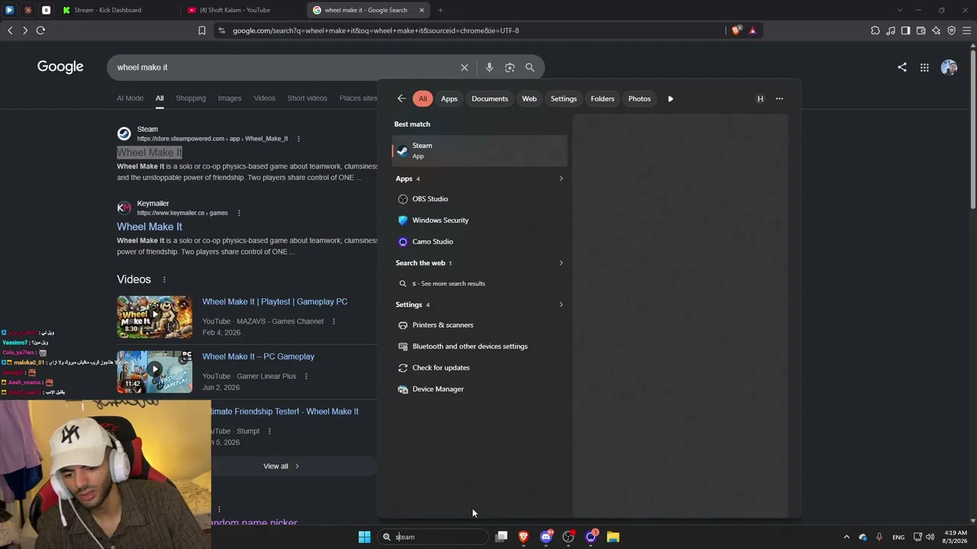Focus the taskbar search box
This screenshot has height=549, width=977.
(433, 537)
